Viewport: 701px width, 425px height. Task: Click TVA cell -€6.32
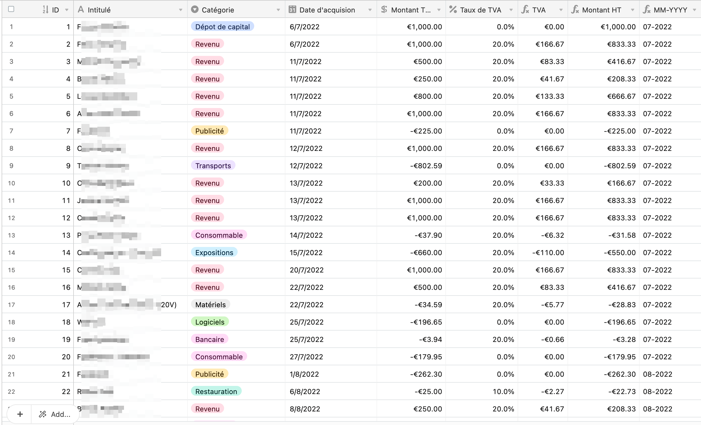[543, 235]
